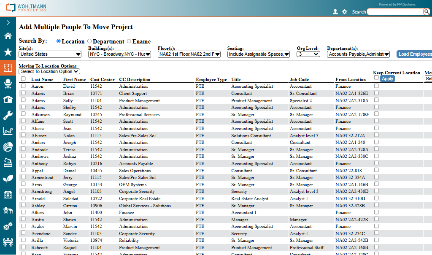
Task: Open the wrench maintenance icon
Action: coord(8,115)
